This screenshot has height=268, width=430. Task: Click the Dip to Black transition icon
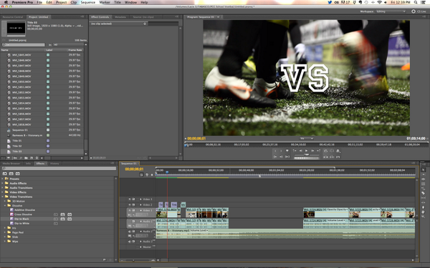[11, 219]
